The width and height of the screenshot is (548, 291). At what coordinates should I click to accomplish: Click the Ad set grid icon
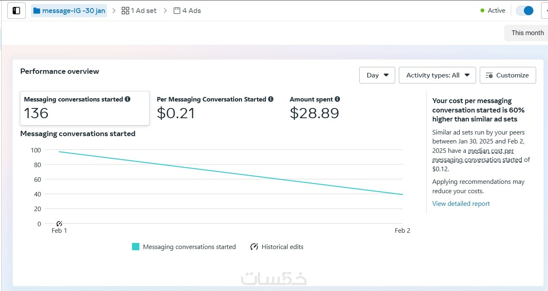[125, 11]
